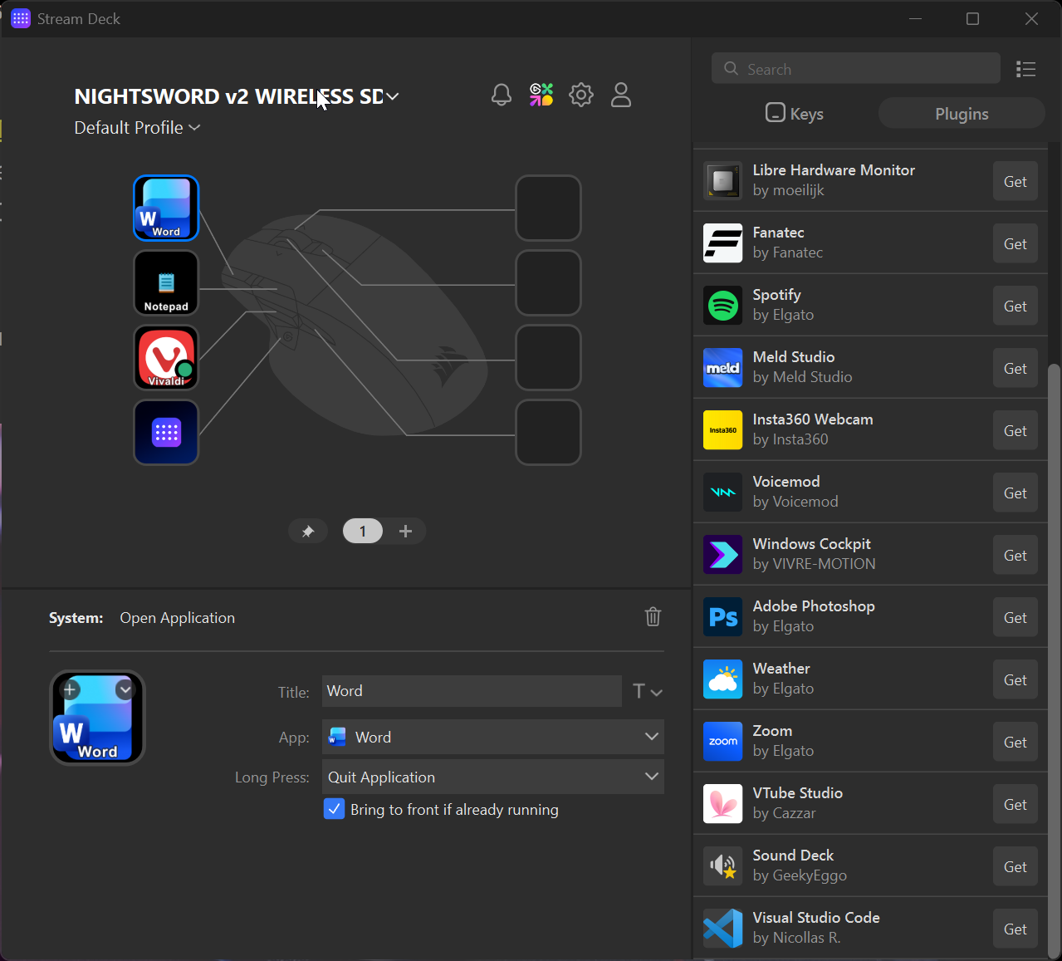Click the Adobe Photoshop plugin icon
This screenshot has height=961, width=1062.
pyautogui.click(x=723, y=617)
